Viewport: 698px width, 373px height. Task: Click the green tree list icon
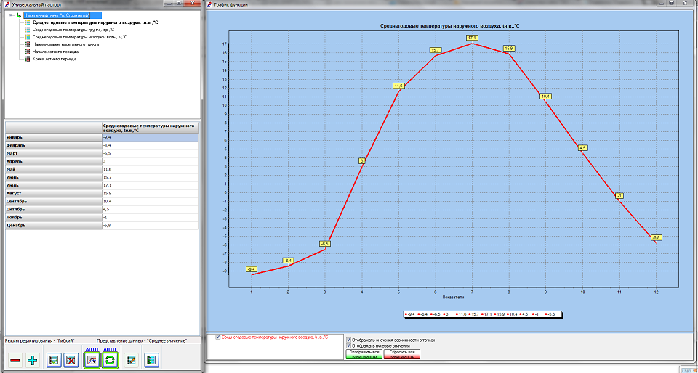[151, 360]
